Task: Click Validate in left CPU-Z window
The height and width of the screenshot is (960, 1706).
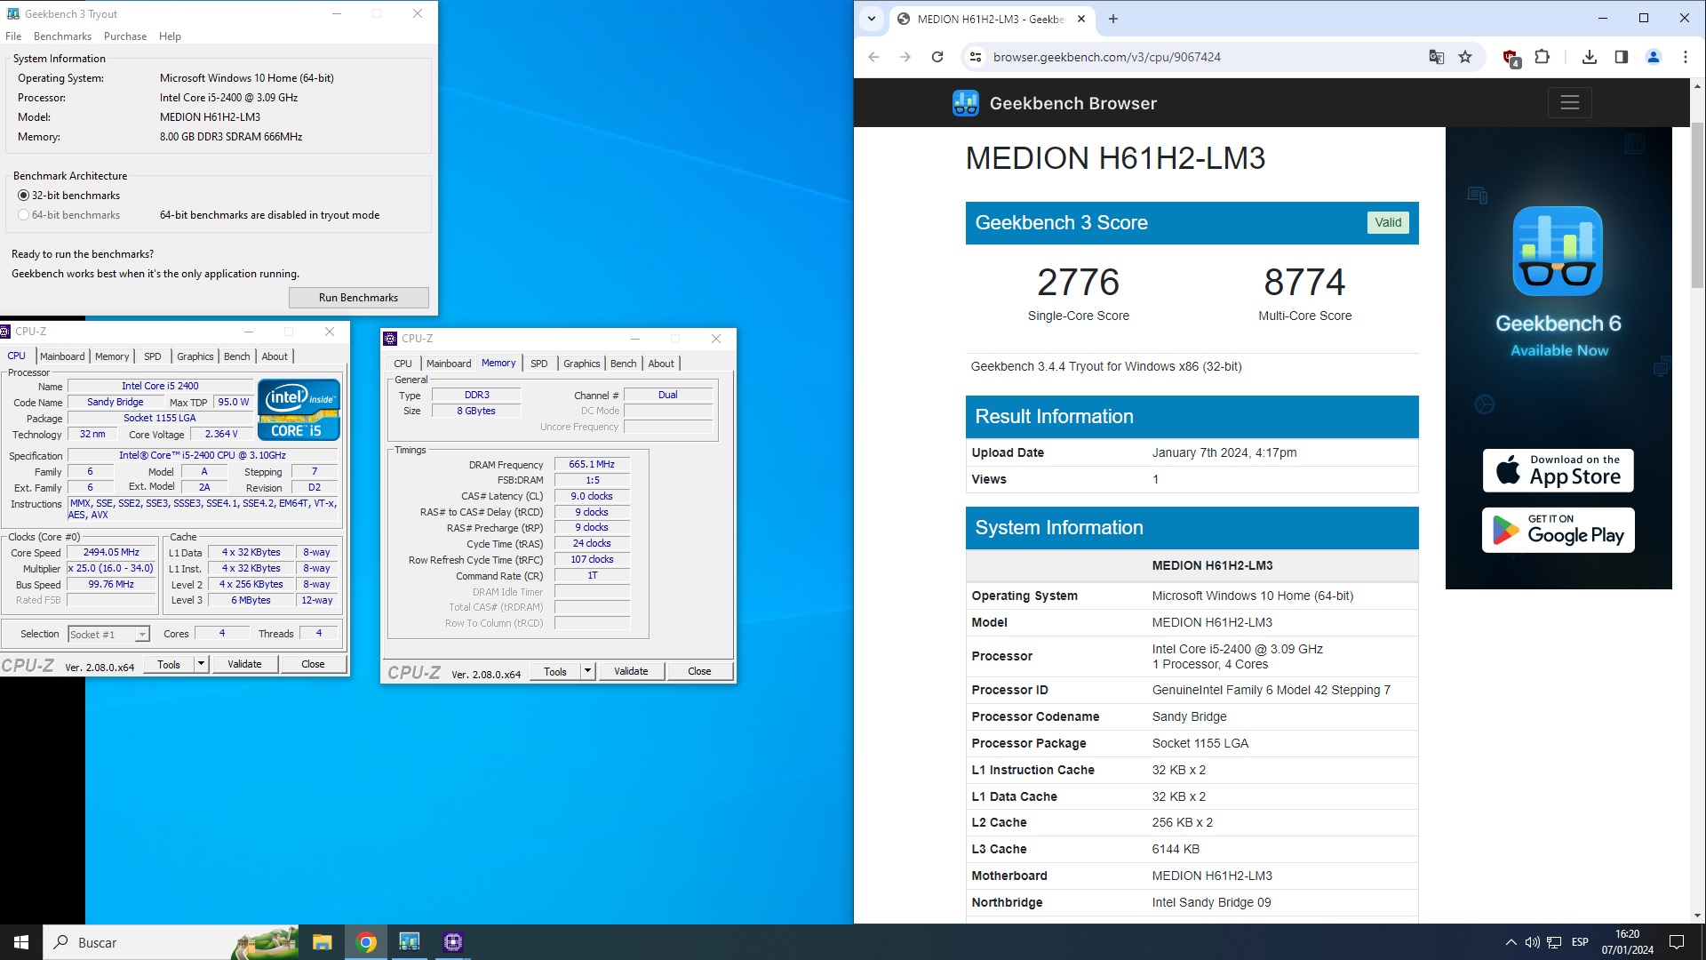Action: [x=244, y=664]
